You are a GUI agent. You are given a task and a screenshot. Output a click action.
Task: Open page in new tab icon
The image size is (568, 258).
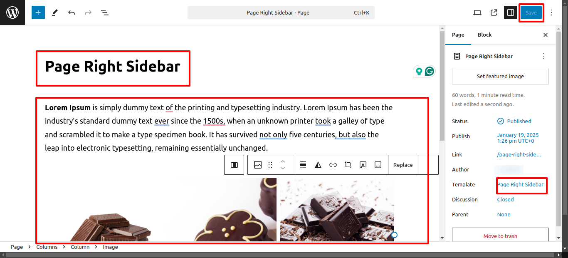coord(494,12)
